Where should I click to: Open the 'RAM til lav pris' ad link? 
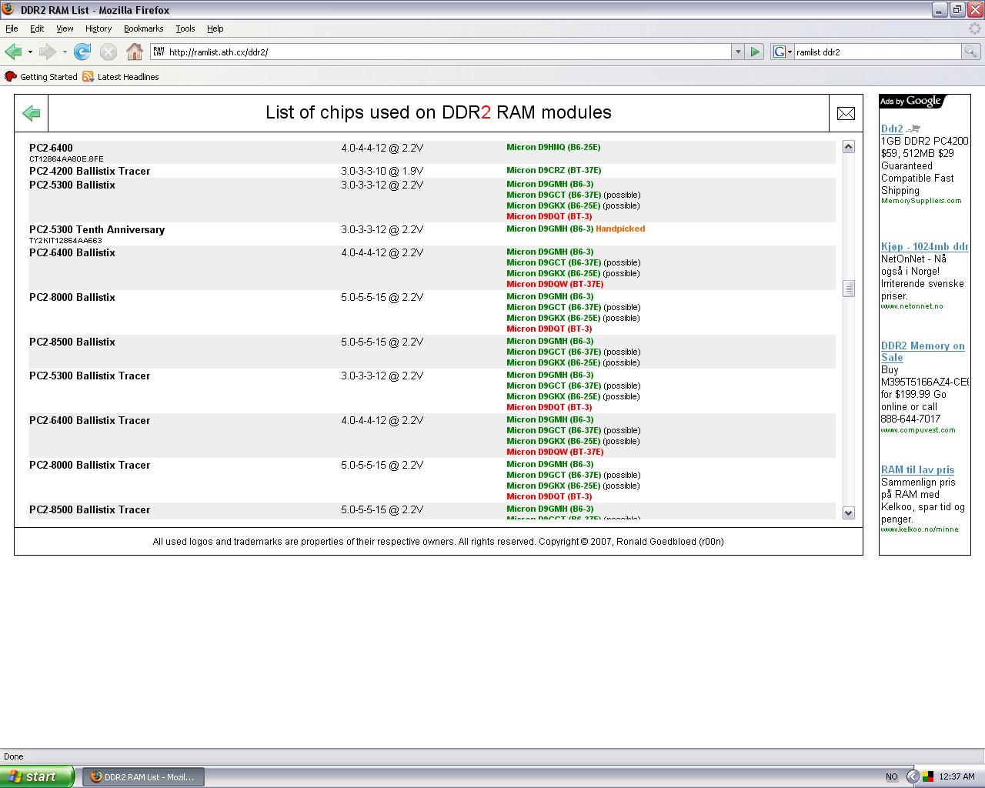pyautogui.click(x=917, y=469)
